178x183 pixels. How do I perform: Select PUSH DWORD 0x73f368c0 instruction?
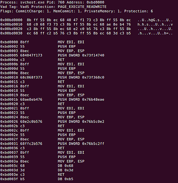click(x=81, y=77)
